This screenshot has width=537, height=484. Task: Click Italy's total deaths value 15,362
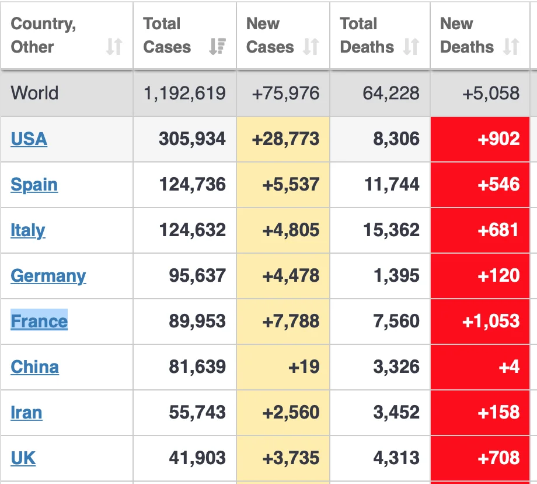point(391,230)
